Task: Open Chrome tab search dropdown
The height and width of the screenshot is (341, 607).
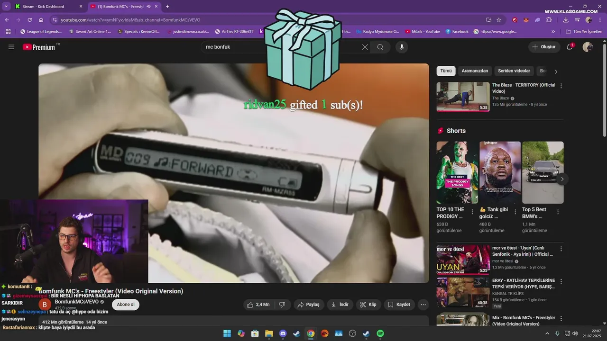Action: coord(6,7)
